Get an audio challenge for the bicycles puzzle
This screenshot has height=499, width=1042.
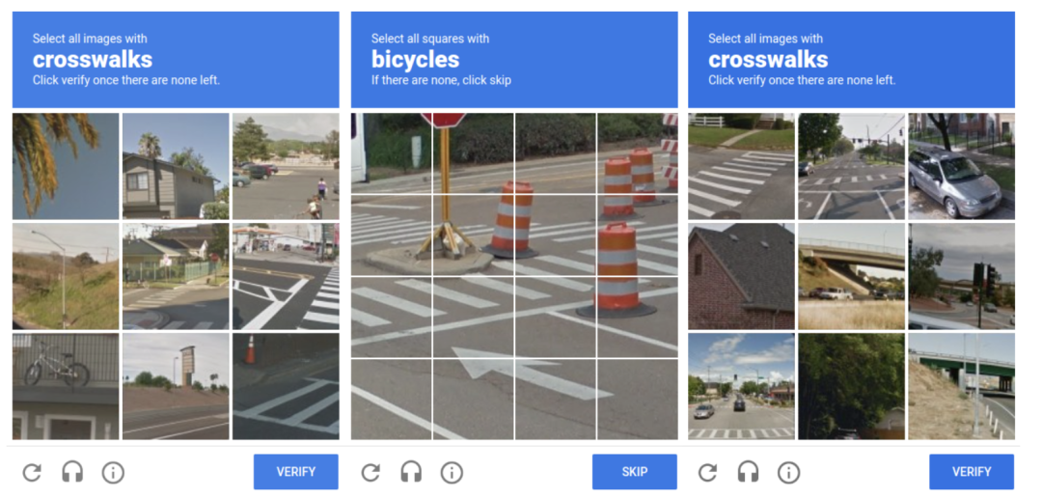point(411,472)
